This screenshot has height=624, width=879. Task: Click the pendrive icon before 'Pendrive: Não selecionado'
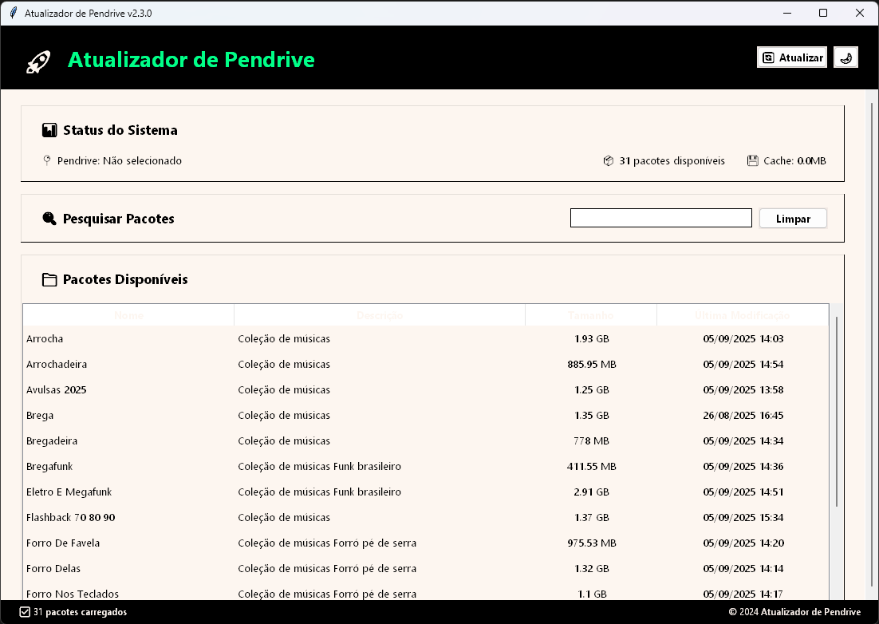(48, 160)
